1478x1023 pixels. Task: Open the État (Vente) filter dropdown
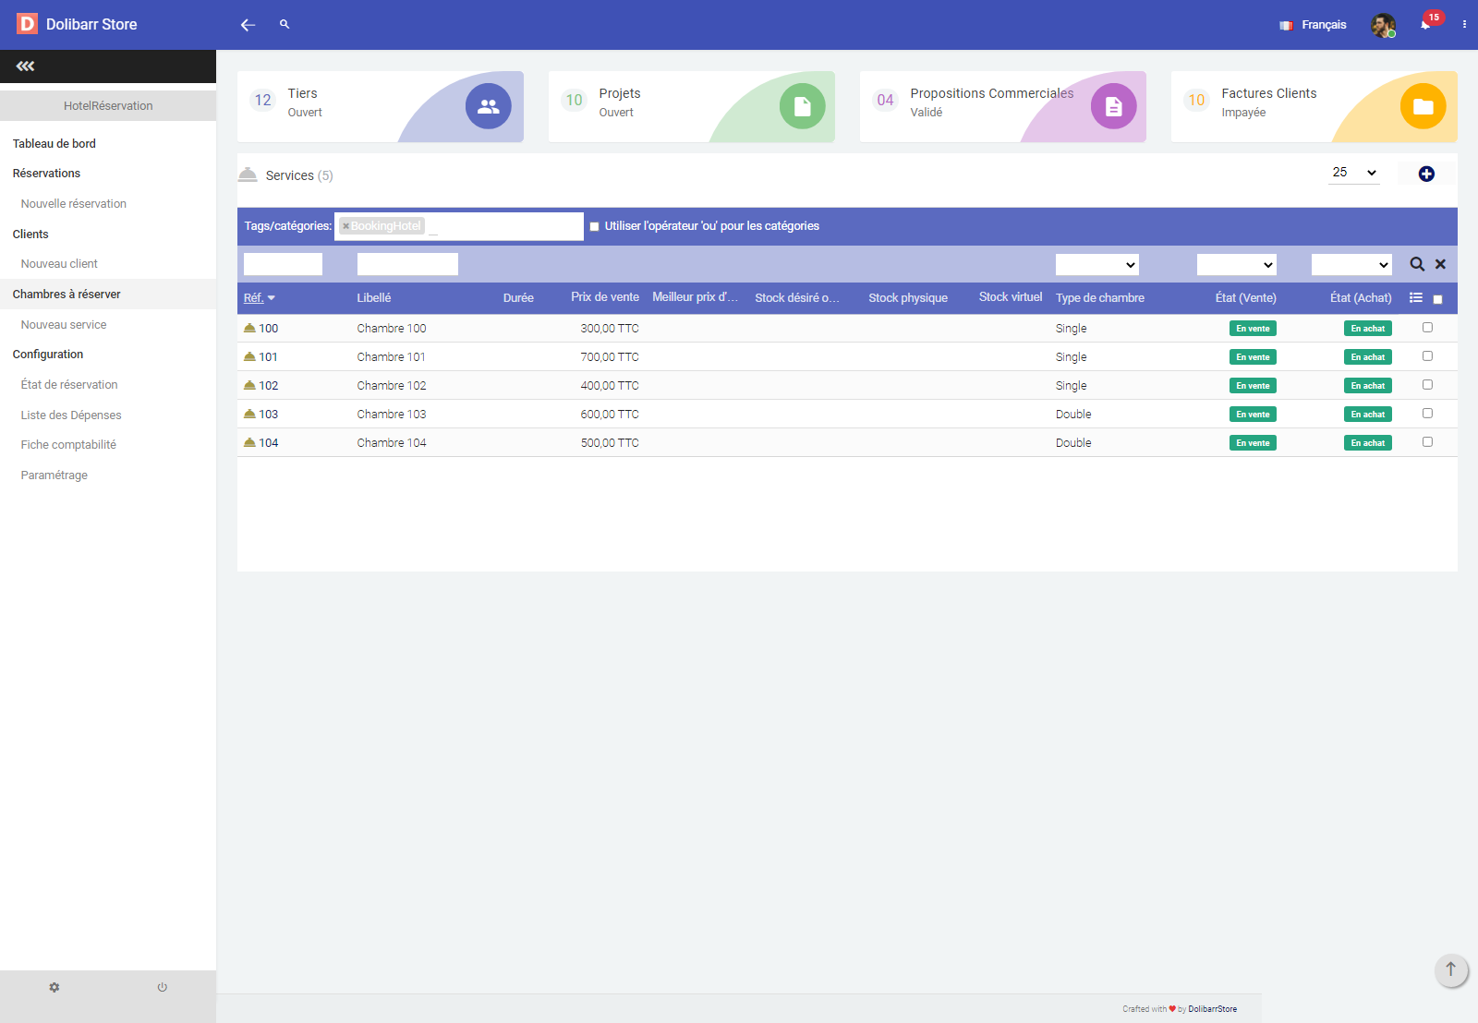coord(1236,265)
